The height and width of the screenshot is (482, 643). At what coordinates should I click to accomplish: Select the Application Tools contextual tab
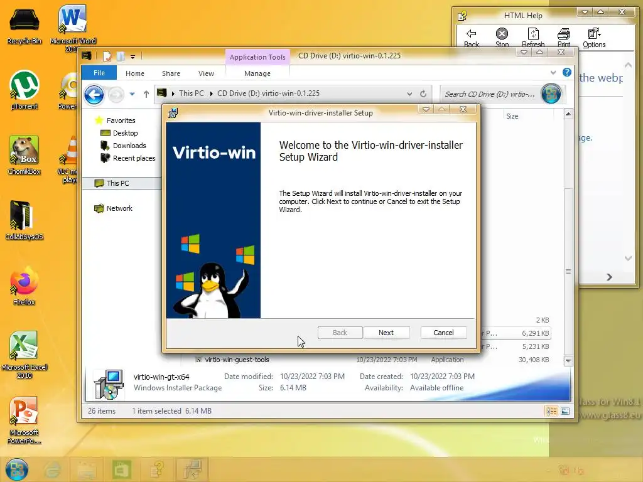coord(257,57)
